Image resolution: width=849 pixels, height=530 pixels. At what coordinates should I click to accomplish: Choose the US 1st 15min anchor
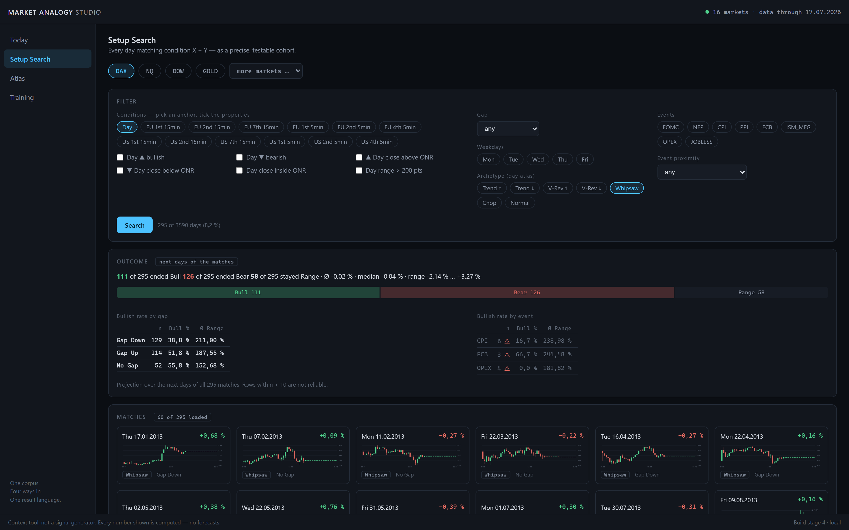coord(139,142)
